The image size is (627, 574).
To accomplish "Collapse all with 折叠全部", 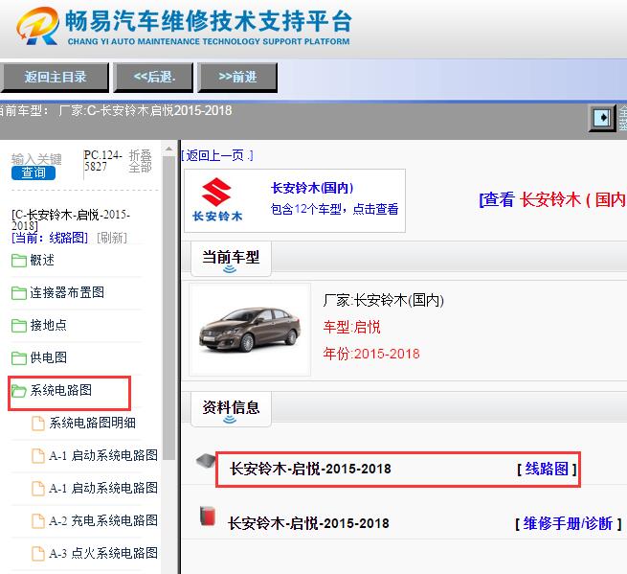I will click(x=140, y=161).
